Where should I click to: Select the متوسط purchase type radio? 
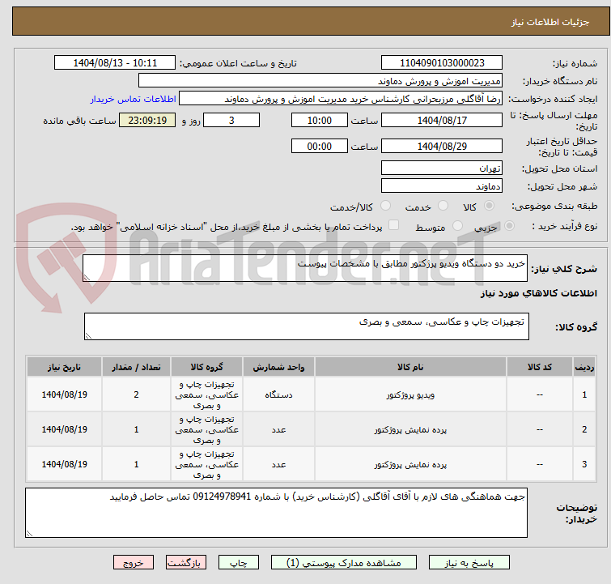point(457,226)
